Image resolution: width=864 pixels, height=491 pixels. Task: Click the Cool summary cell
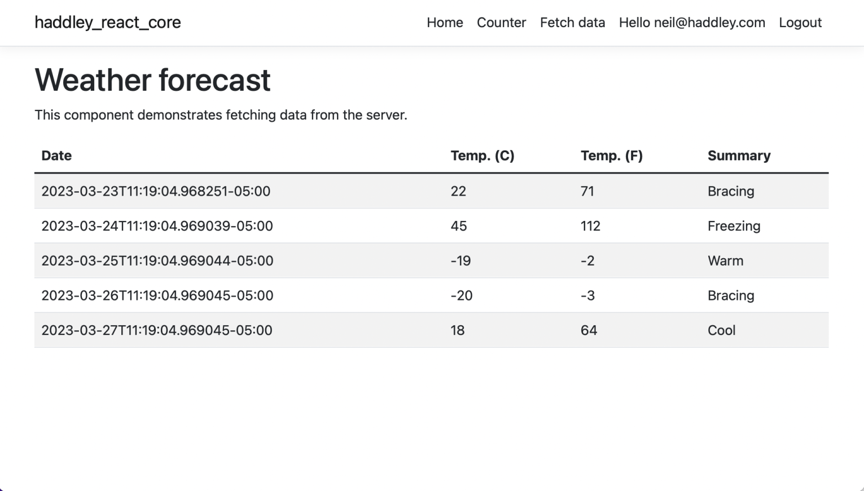pyautogui.click(x=721, y=330)
